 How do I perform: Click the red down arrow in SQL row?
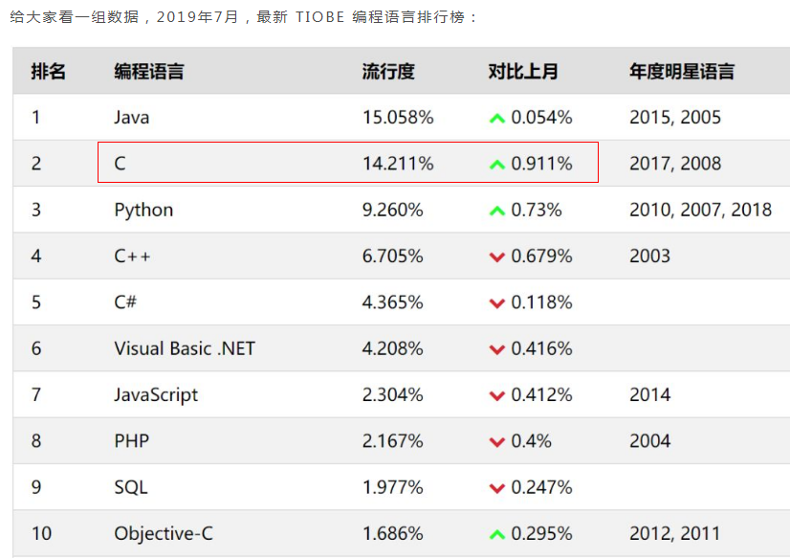click(x=496, y=489)
